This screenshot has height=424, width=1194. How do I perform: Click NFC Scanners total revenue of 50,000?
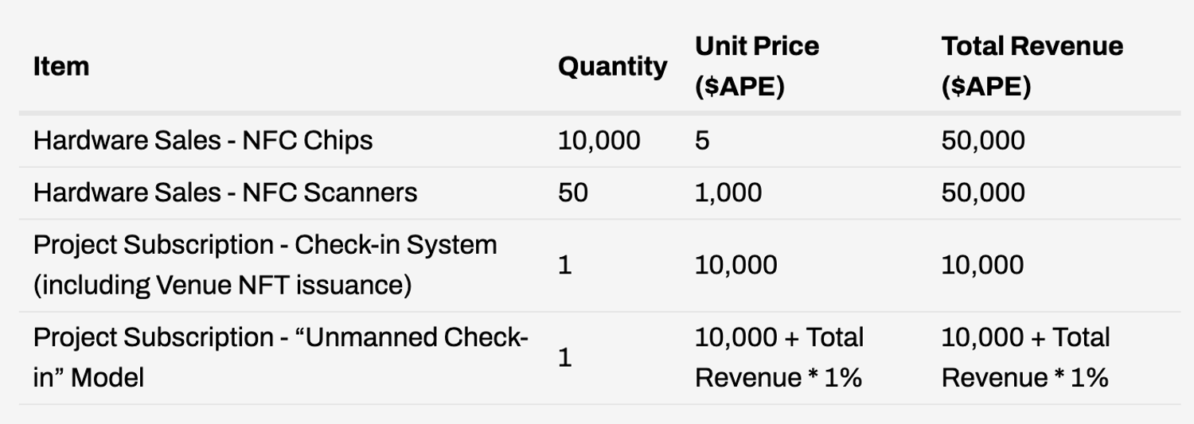(x=982, y=193)
